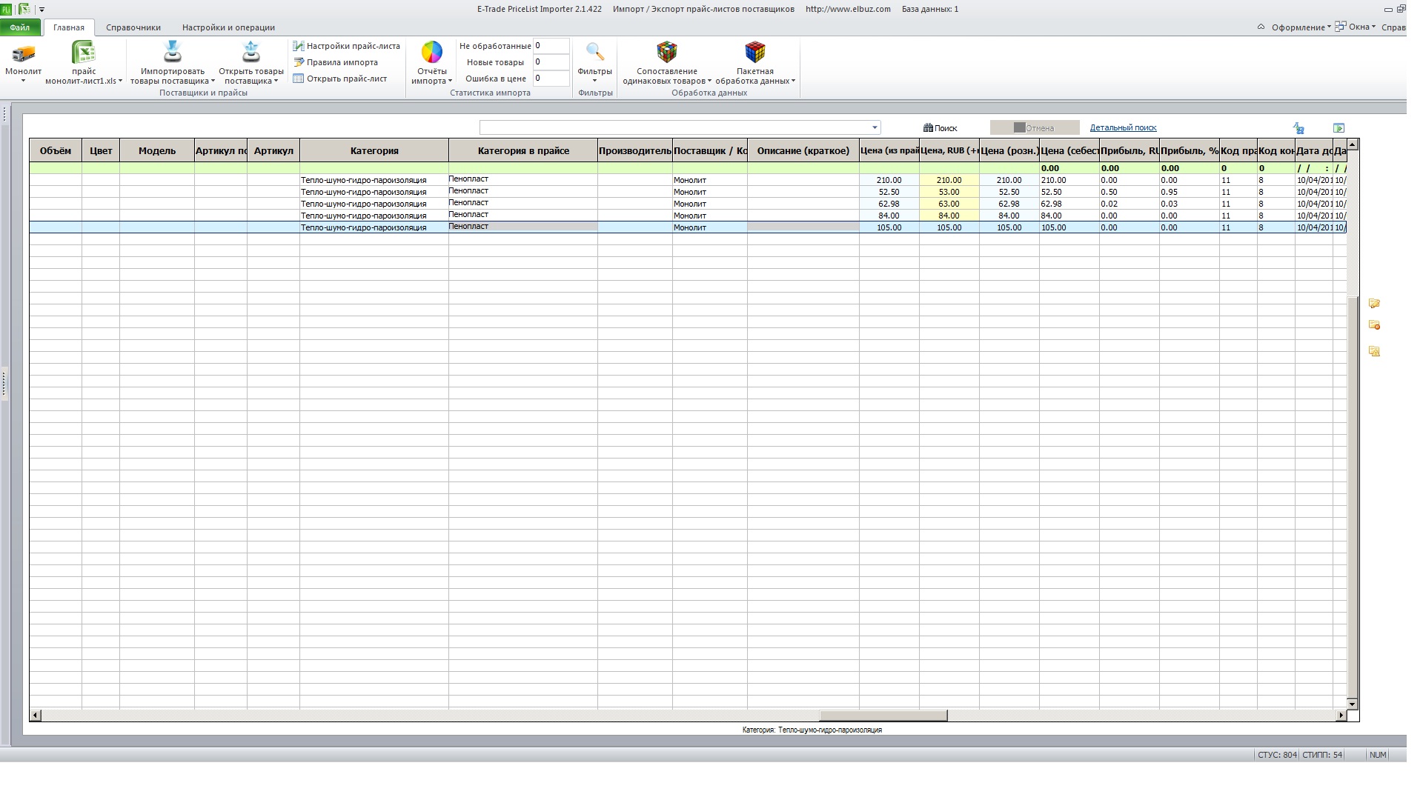Viewport: 1423px width, 800px height.
Task: Expand the search combo box arrow
Action: pos(875,127)
